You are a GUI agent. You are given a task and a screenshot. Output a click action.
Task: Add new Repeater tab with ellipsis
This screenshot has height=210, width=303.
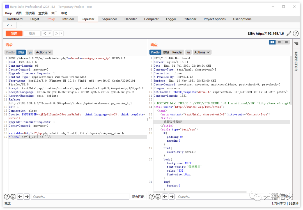[x=21, y=25]
